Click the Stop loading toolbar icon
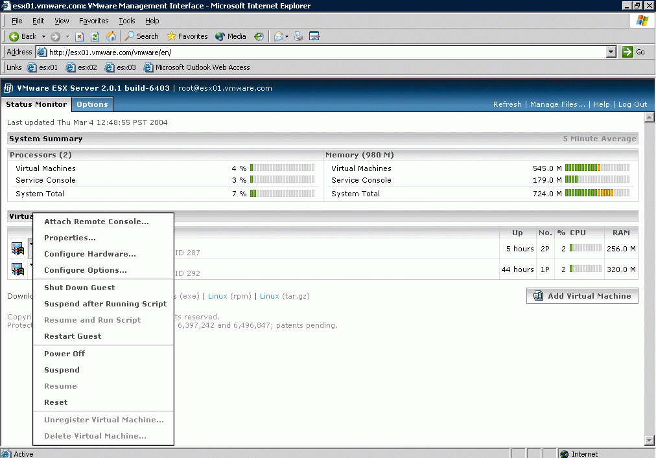The height and width of the screenshot is (458, 656). pyautogui.click(x=80, y=36)
